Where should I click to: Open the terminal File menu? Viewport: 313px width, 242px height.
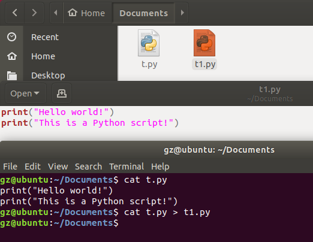coord(10,167)
